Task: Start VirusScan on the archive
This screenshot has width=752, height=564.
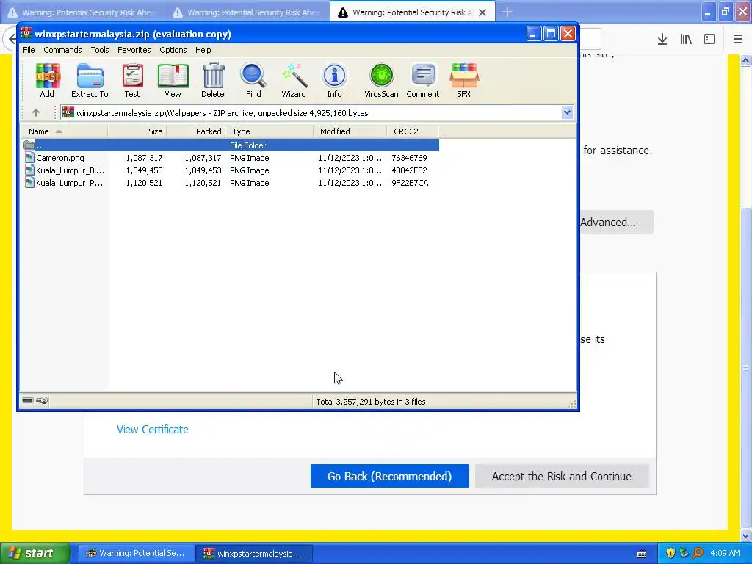Action: [x=381, y=80]
